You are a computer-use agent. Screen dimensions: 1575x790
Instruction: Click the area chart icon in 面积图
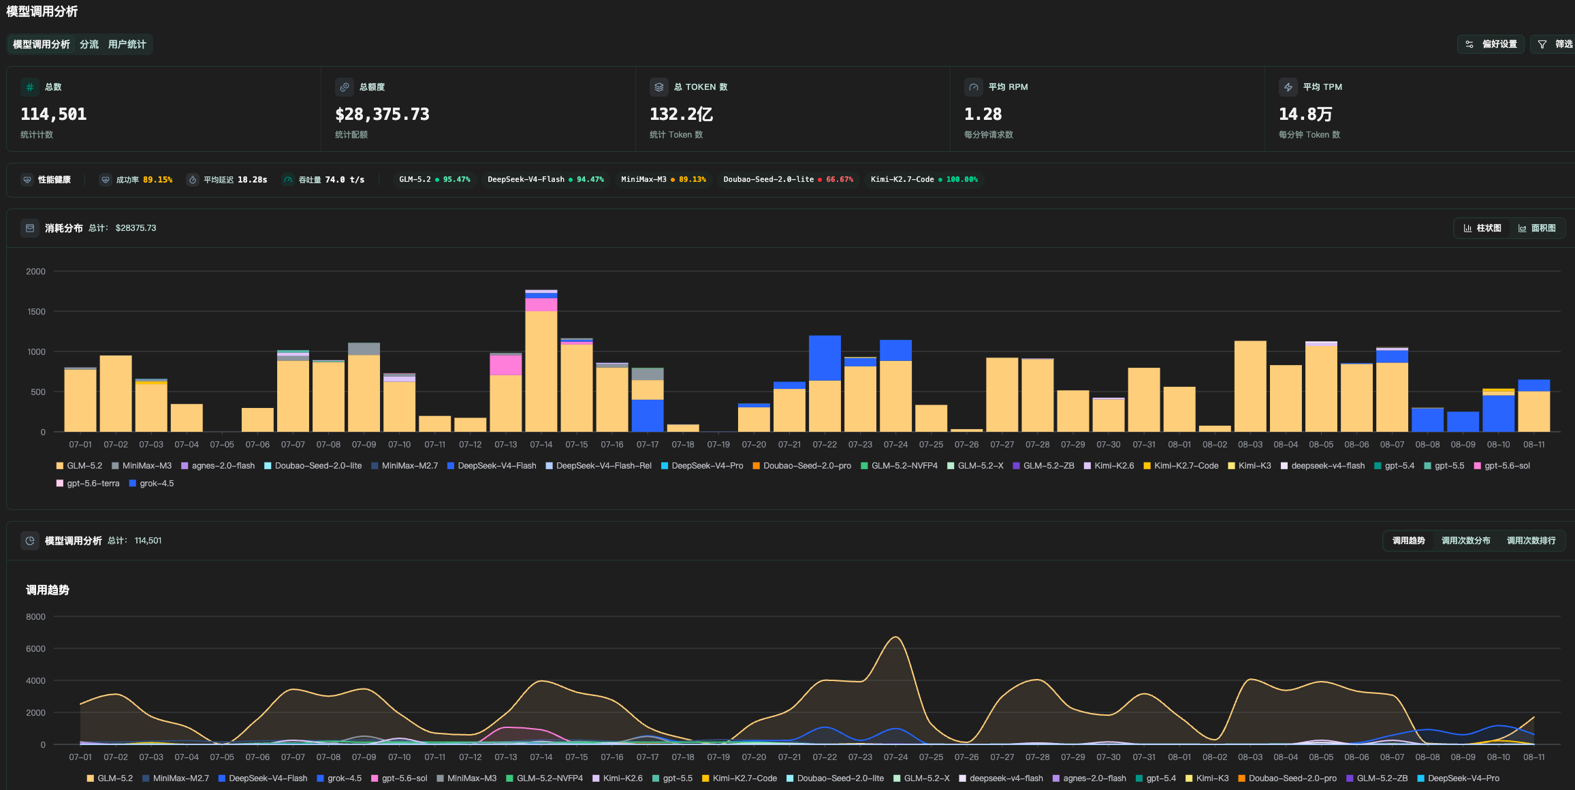(x=1523, y=228)
